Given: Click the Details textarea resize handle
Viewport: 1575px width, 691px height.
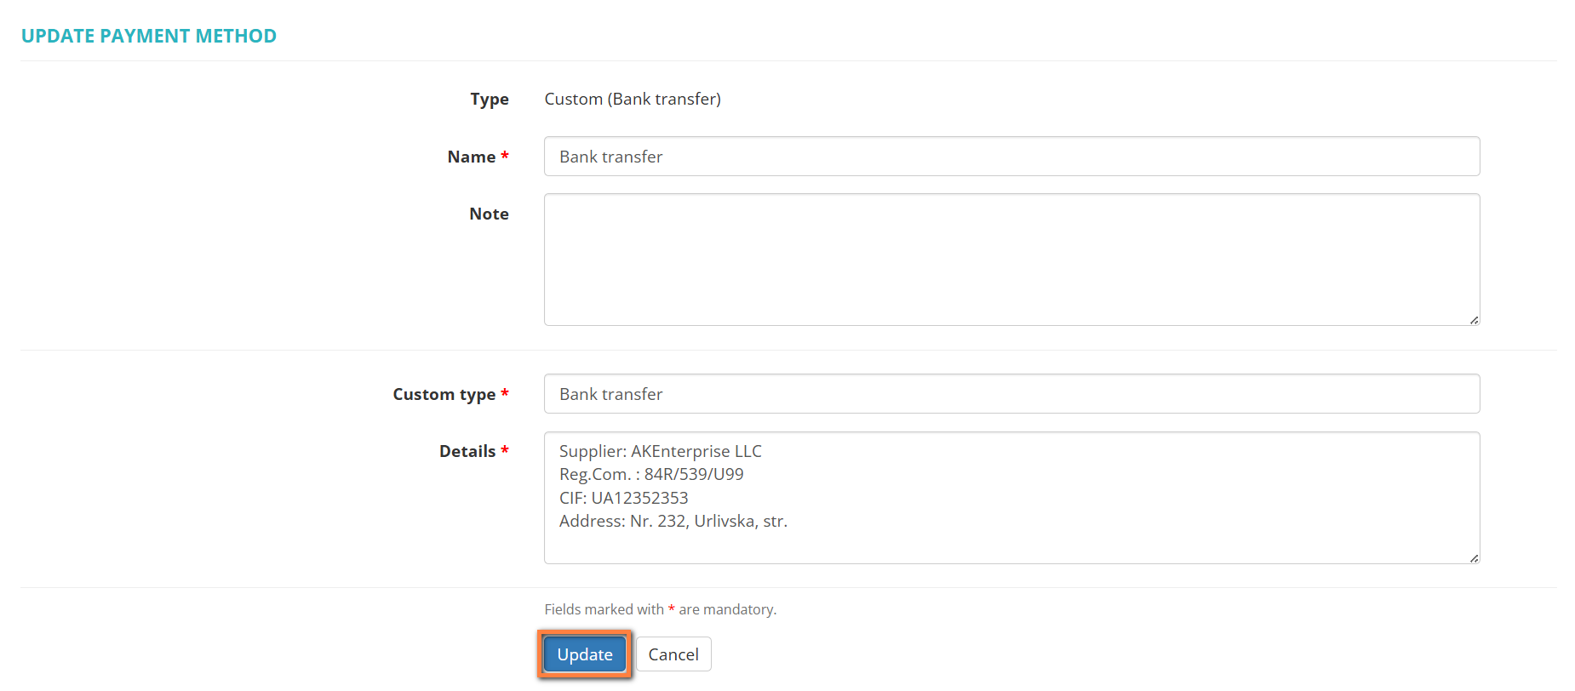Looking at the screenshot, I should point(1474,558).
